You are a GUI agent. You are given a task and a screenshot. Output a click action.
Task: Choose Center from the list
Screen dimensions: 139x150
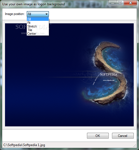(x=38, y=34)
